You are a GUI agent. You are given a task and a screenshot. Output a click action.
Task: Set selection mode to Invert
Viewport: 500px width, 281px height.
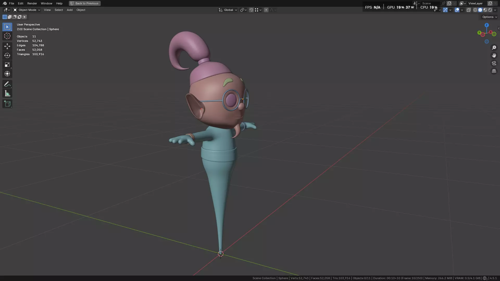[20, 17]
